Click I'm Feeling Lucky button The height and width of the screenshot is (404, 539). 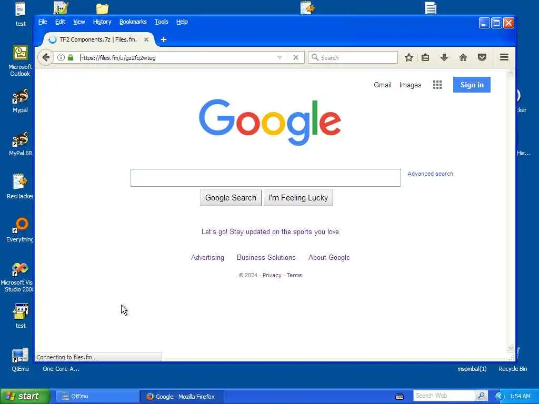click(298, 198)
